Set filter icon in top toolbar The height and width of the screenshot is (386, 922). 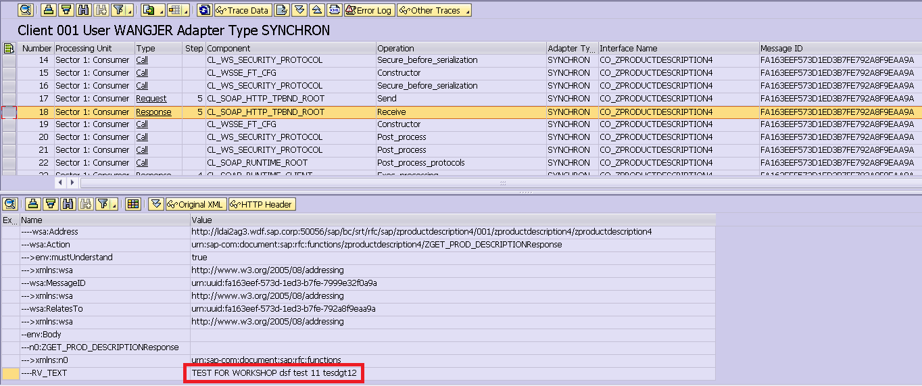(x=118, y=10)
